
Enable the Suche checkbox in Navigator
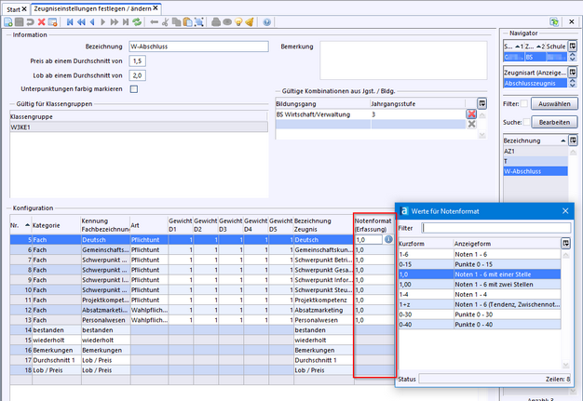(x=525, y=122)
